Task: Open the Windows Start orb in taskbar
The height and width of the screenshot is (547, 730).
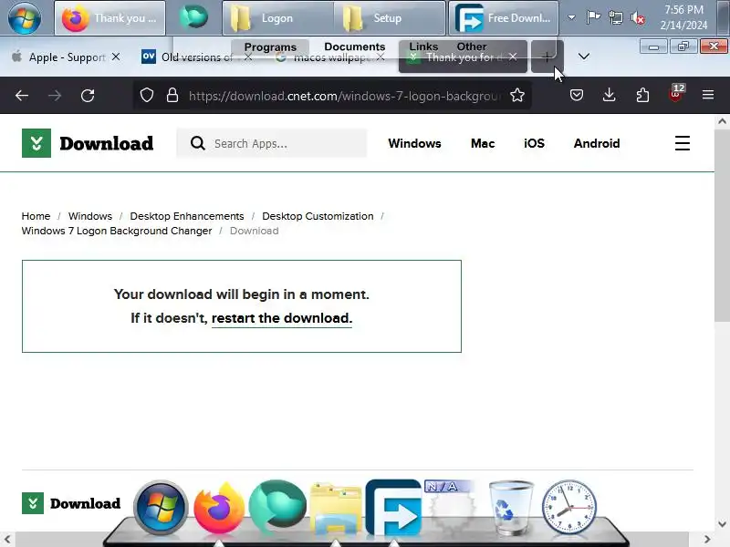Action: [x=25, y=17]
